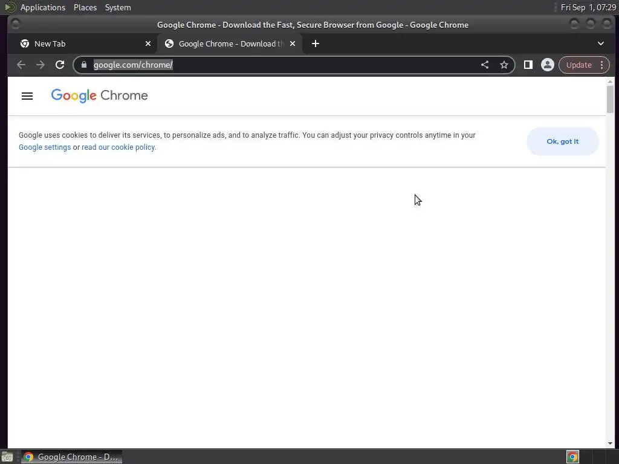619x464 pixels.
Task: Open a new tab with plus button
Action: click(315, 43)
